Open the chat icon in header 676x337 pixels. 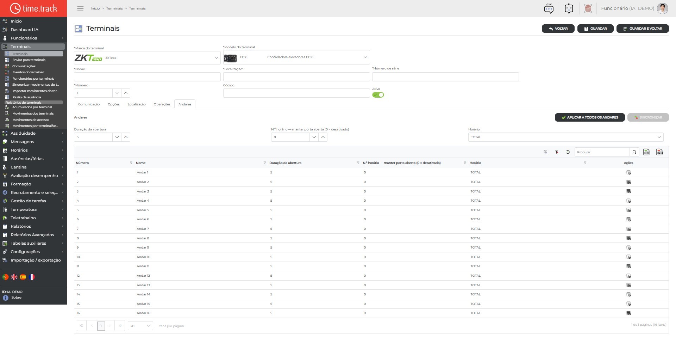click(x=549, y=8)
